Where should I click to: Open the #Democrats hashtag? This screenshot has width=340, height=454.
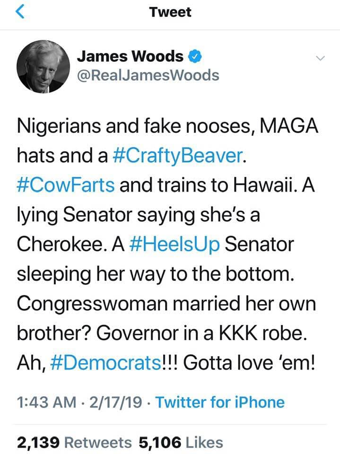(106, 363)
